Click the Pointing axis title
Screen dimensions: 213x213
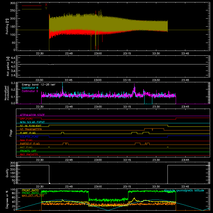[x=7, y=26]
